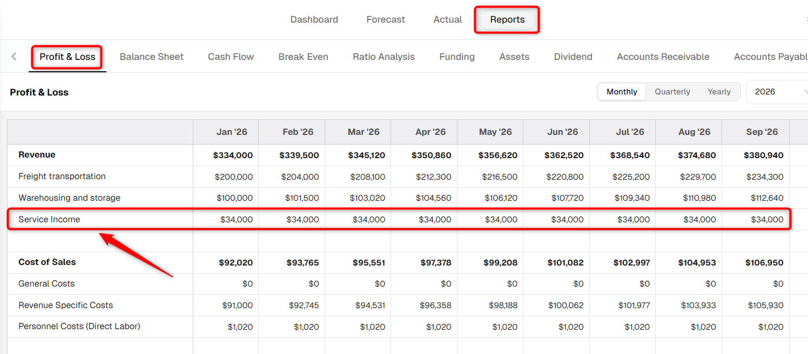Click the Service Income row label
The height and width of the screenshot is (354, 808).
click(49, 220)
